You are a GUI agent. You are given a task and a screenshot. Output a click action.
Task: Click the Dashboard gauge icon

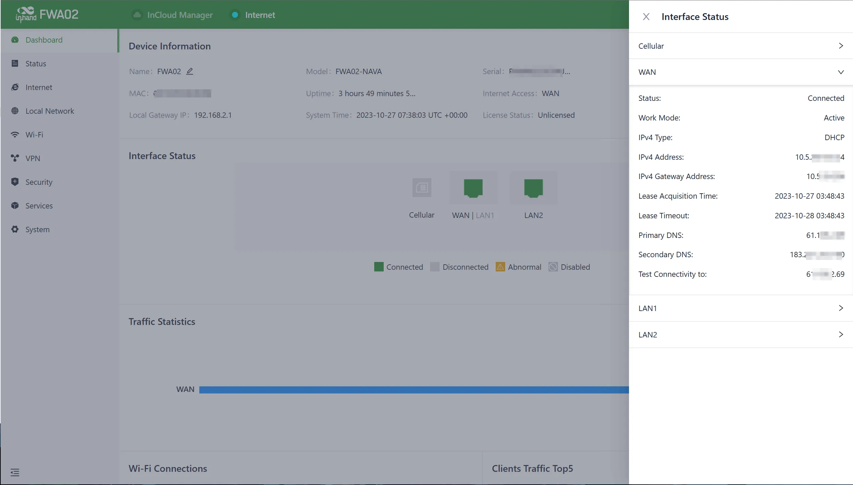[x=15, y=40]
